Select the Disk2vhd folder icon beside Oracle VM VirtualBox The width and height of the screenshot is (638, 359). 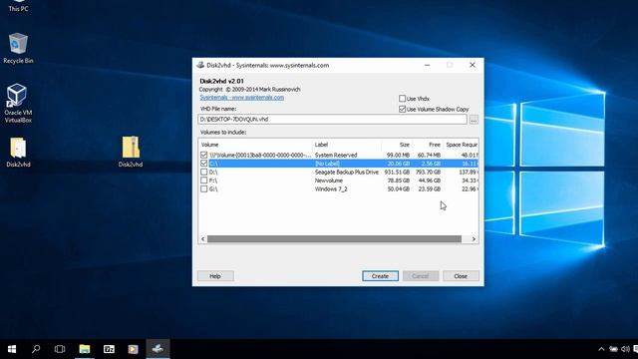tap(18, 153)
